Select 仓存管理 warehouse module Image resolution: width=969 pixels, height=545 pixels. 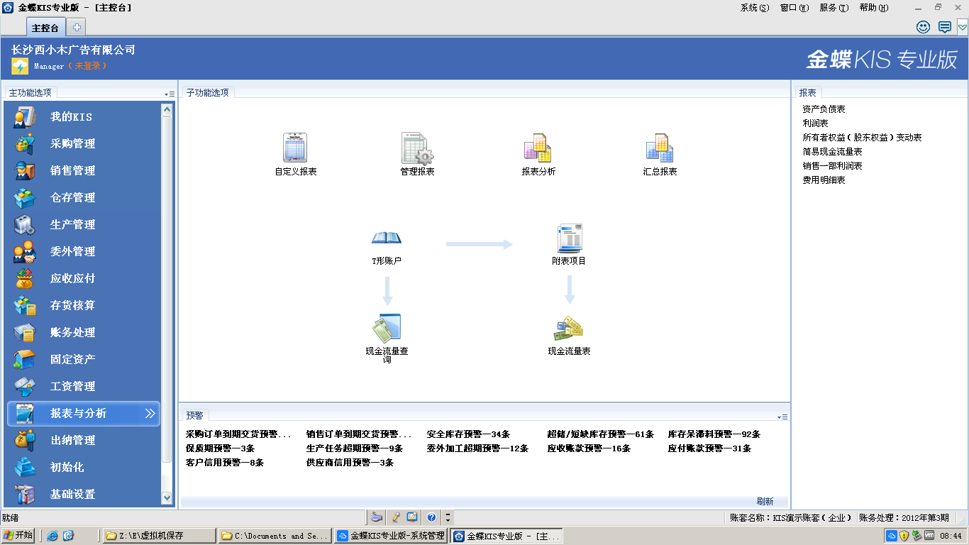pyautogui.click(x=84, y=197)
